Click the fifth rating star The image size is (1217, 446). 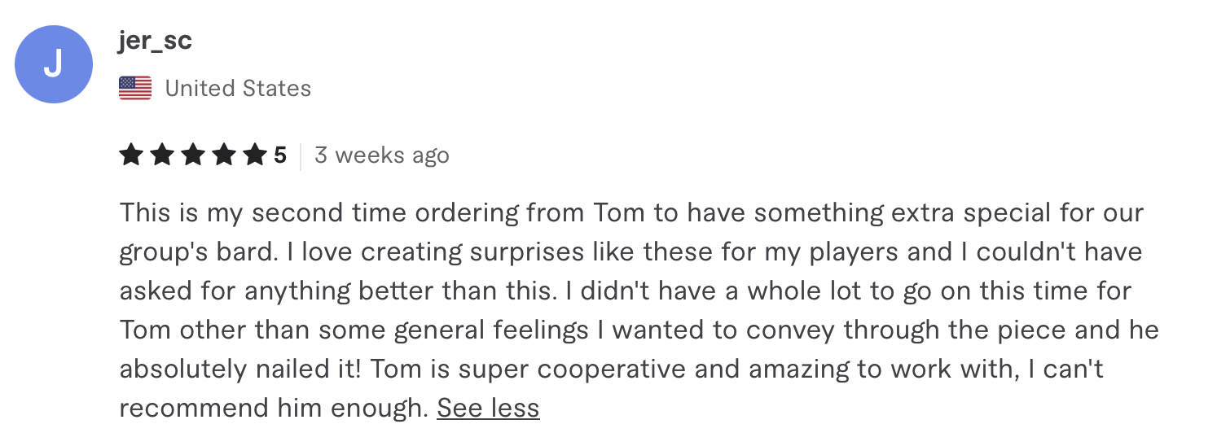[255, 155]
